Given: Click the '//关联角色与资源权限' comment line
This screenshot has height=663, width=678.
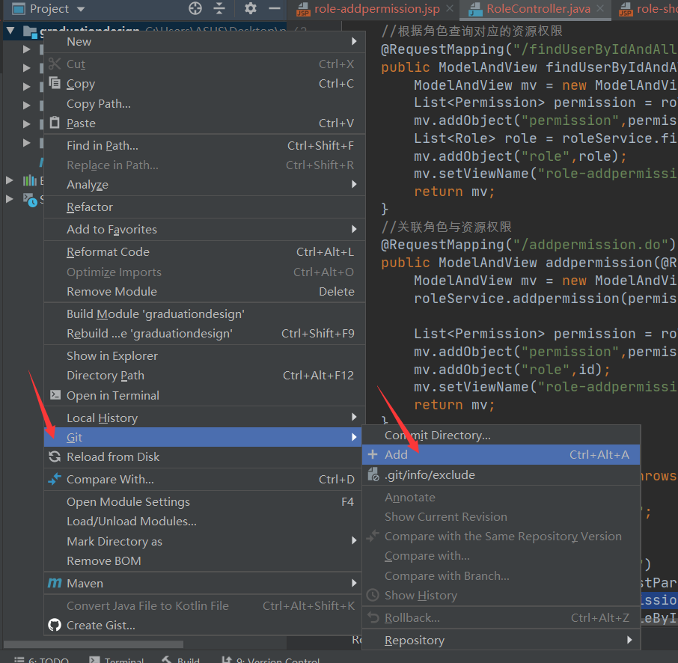Looking at the screenshot, I should point(446,227).
